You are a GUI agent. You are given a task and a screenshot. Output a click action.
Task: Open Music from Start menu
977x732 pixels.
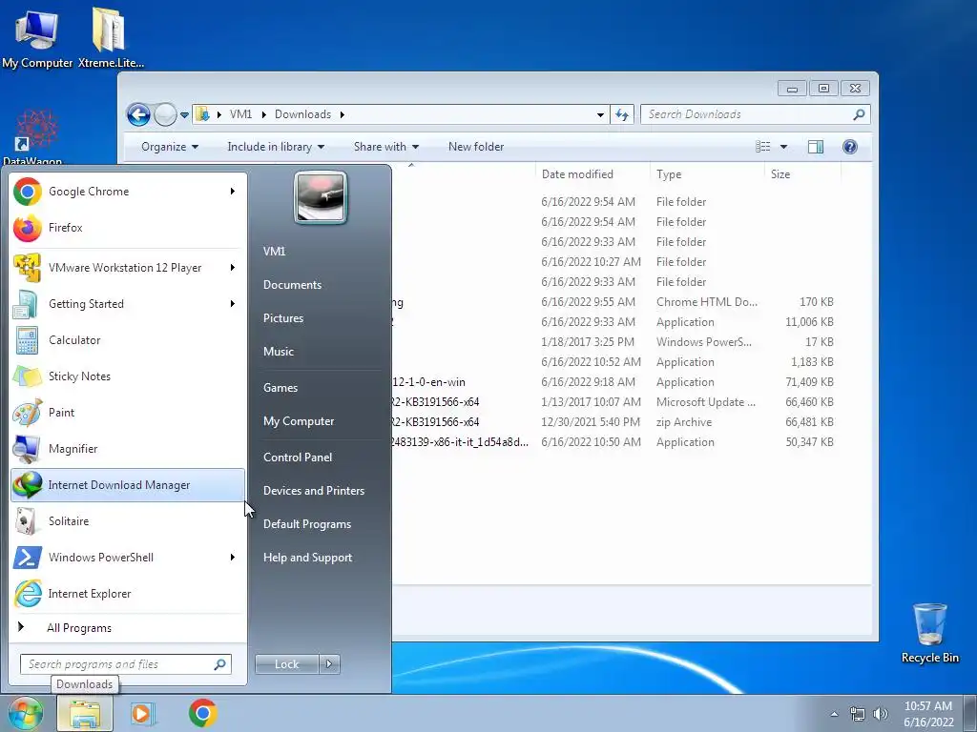pyautogui.click(x=279, y=352)
